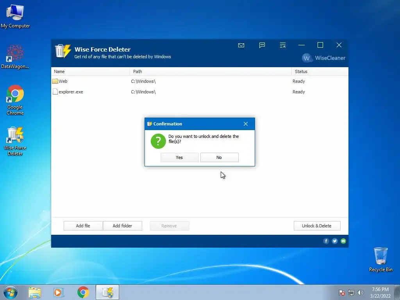Screen dimensions: 400x300
Task: Open Chrome from the taskbar
Action: coord(83,293)
